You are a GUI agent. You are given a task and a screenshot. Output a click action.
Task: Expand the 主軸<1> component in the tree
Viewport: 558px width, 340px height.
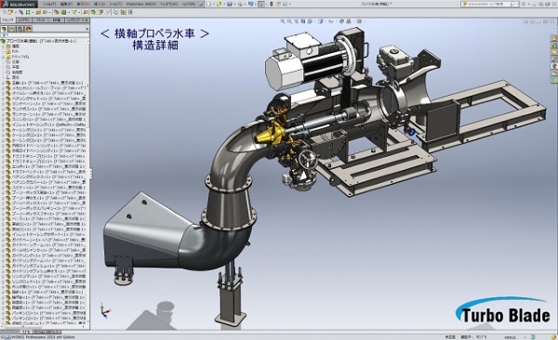(3, 83)
